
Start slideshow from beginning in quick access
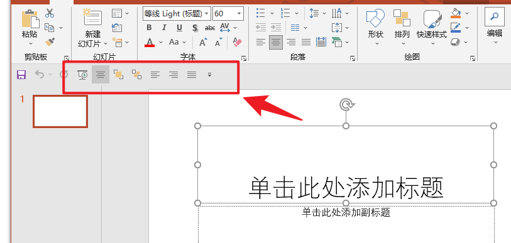(x=82, y=75)
